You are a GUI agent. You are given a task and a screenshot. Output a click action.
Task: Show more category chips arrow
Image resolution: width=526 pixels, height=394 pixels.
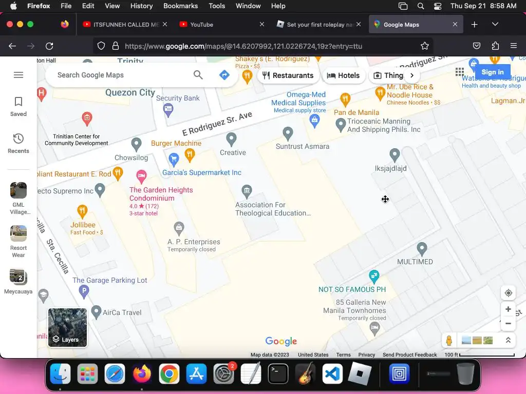(x=412, y=75)
